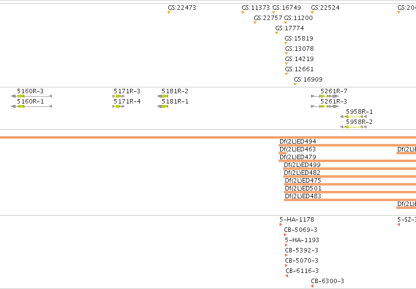This screenshot has height=289, width=416.
Task: Select the GS:11373 insertion marker label
Action: coord(256,8)
